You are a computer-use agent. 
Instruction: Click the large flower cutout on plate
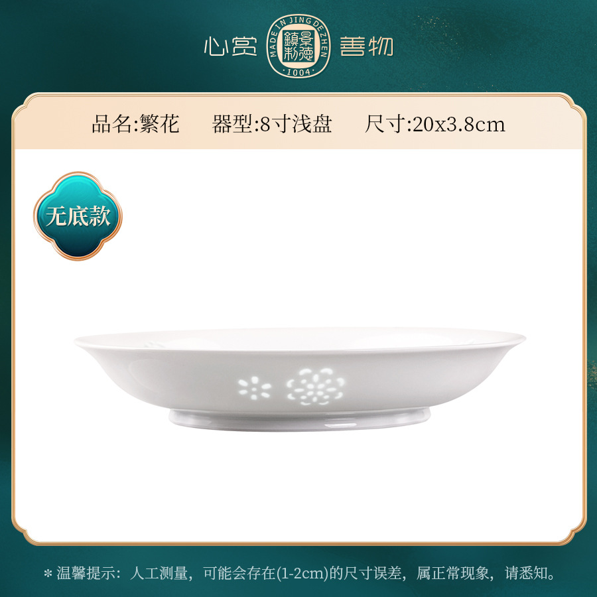click(316, 387)
